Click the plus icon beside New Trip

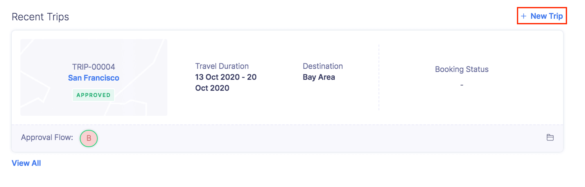point(524,16)
